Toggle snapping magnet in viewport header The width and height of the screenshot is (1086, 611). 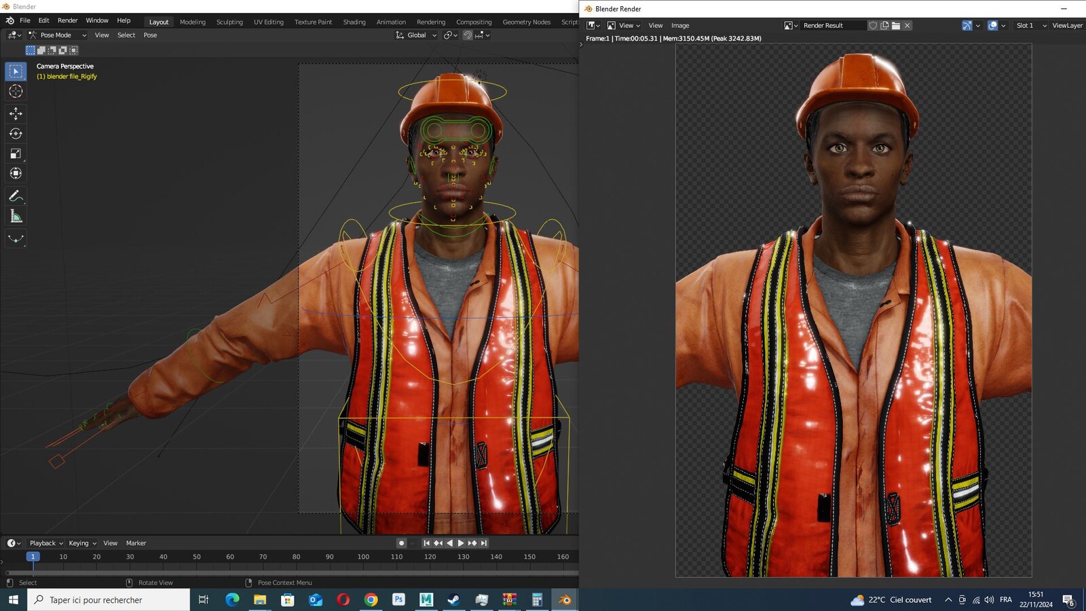click(x=468, y=35)
